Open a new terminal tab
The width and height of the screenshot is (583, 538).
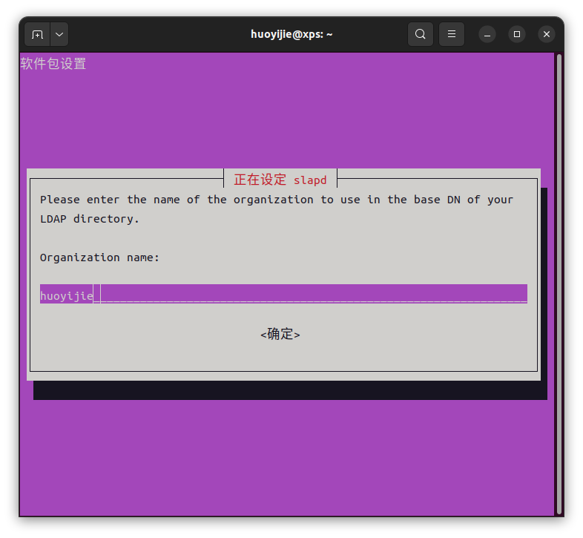point(37,34)
